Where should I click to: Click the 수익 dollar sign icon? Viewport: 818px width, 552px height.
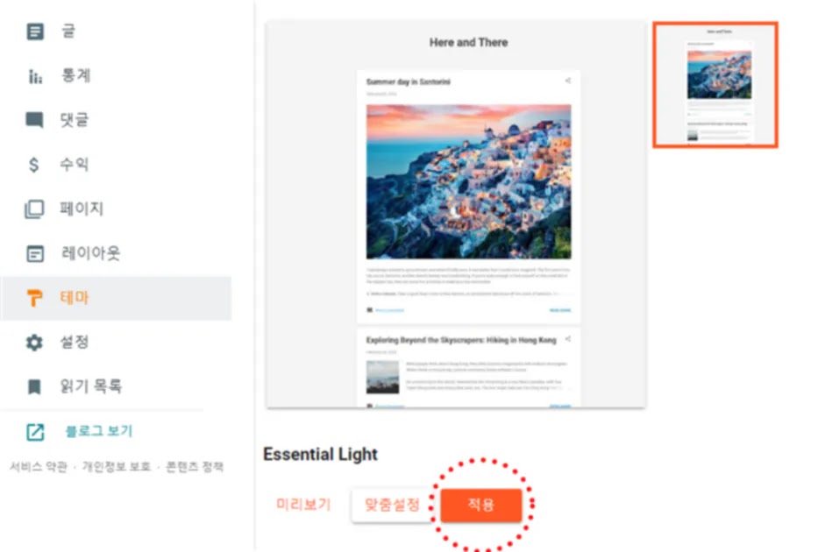(x=34, y=165)
